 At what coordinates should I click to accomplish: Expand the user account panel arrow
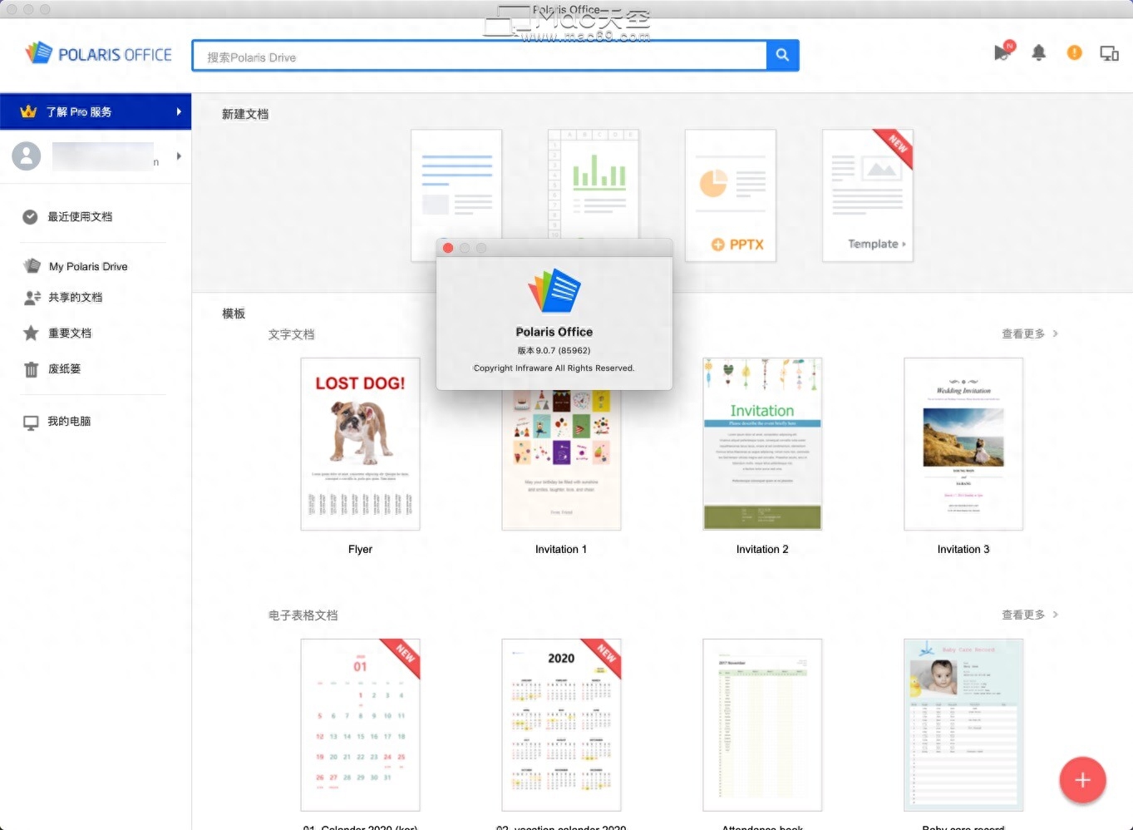pyautogui.click(x=178, y=156)
